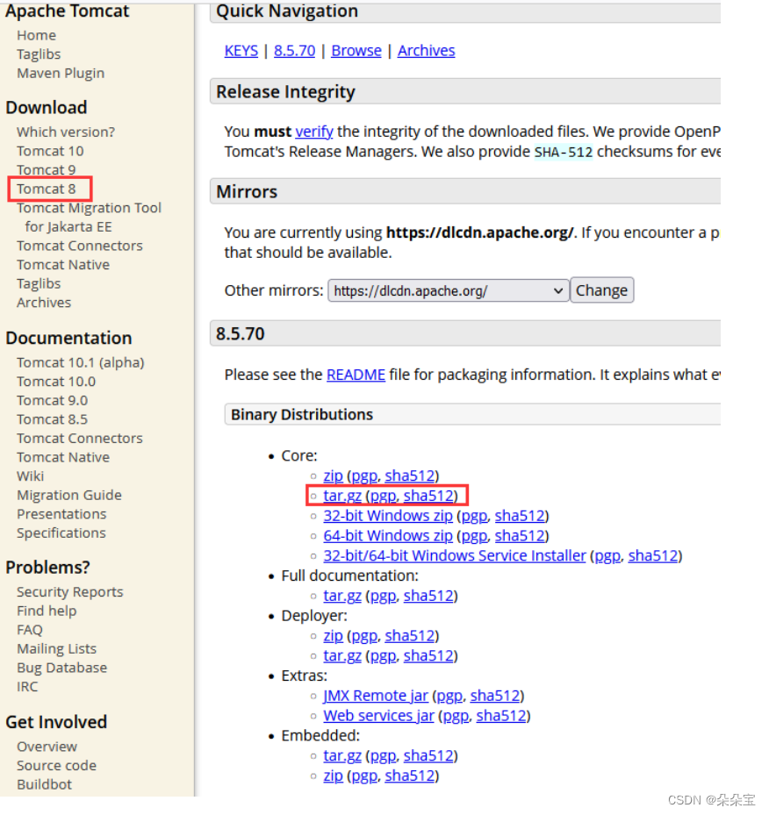The height and width of the screenshot is (815, 769).
Task: Jump to 8.5.70 in Quick Navigation
Action: tap(294, 50)
